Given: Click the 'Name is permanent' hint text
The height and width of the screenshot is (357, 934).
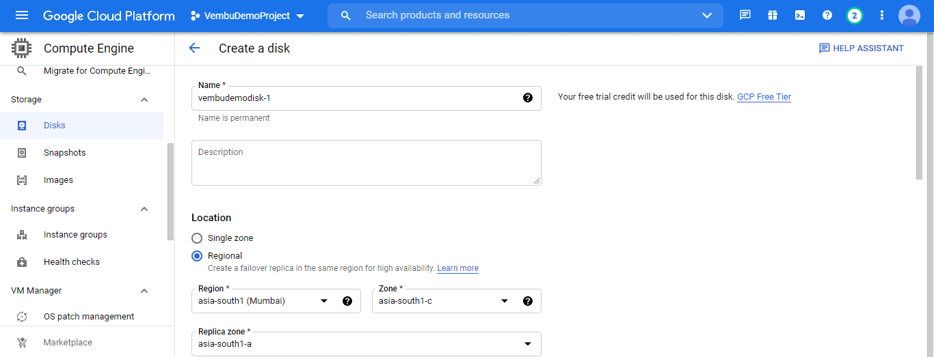Looking at the screenshot, I should pyautogui.click(x=234, y=118).
